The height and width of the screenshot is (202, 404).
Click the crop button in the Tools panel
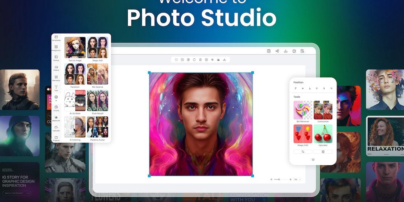(303, 152)
